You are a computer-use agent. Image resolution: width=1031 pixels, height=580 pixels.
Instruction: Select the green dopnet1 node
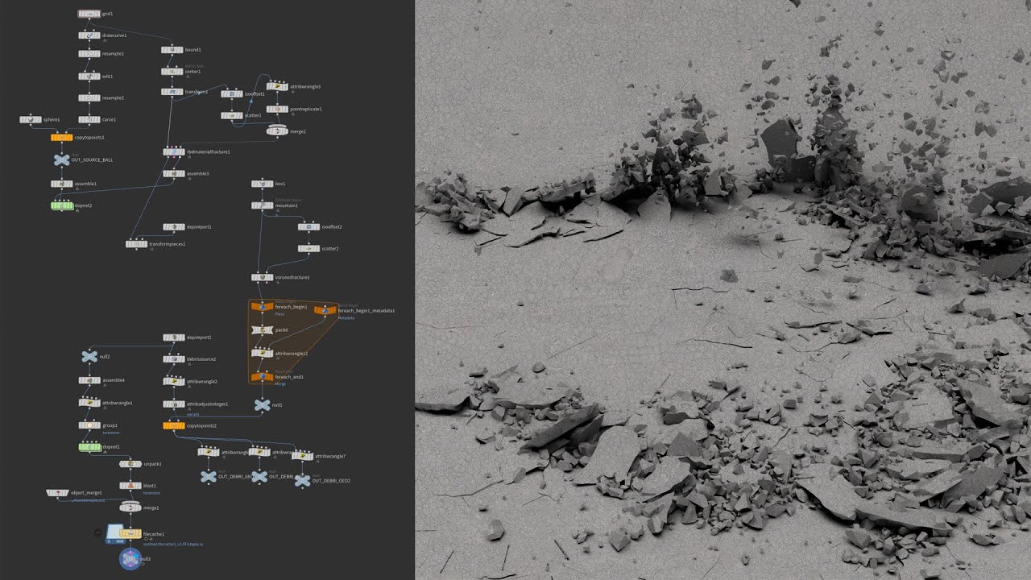click(x=89, y=446)
